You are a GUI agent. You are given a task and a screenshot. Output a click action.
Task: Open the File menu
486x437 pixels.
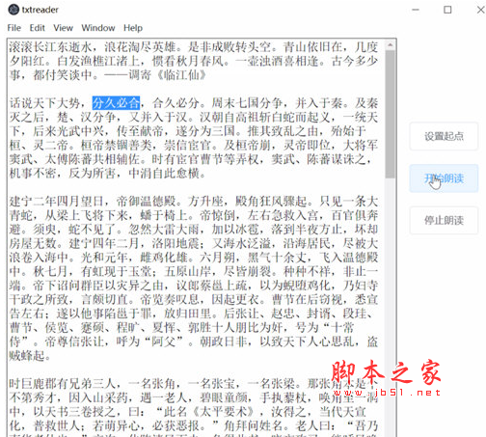coord(14,28)
